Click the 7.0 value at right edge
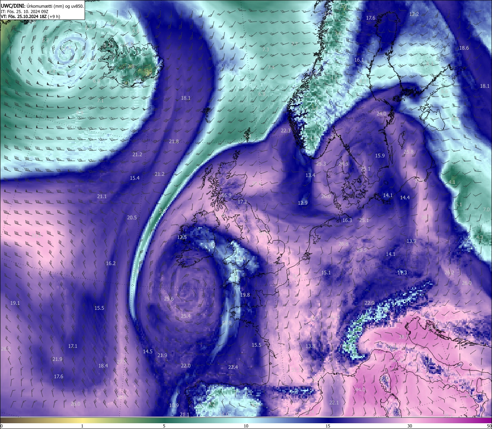 click(x=486, y=209)
